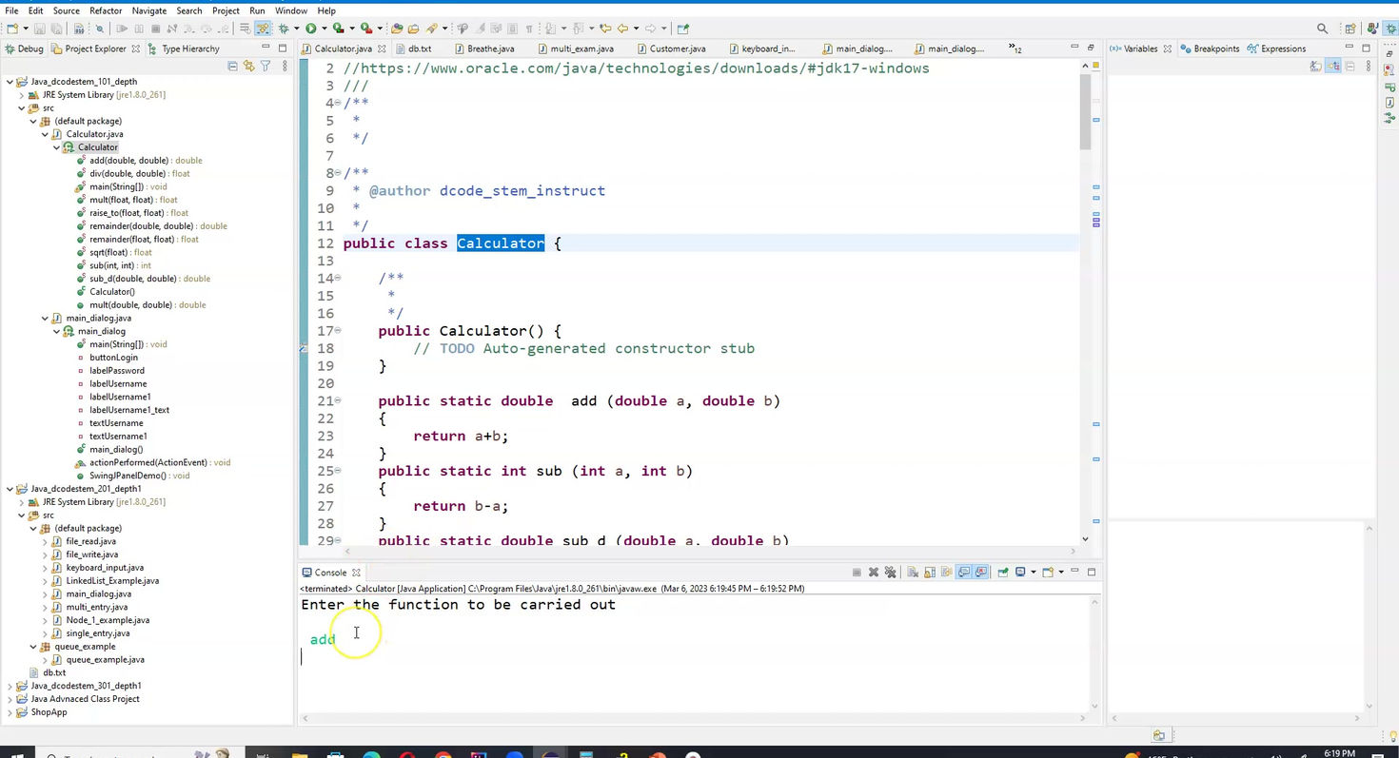Toggle Show Console When Standard Out Changes
The image size is (1399, 758).
[964, 573]
